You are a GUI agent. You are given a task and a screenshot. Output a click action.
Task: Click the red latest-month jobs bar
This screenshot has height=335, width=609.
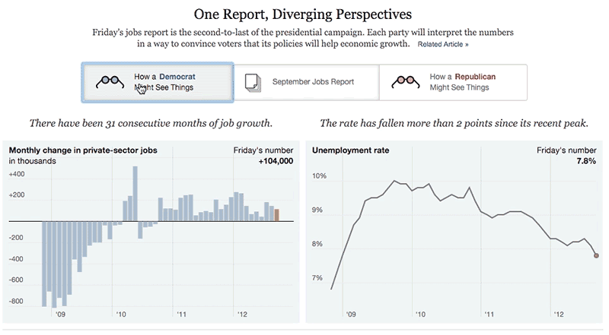tap(276, 215)
